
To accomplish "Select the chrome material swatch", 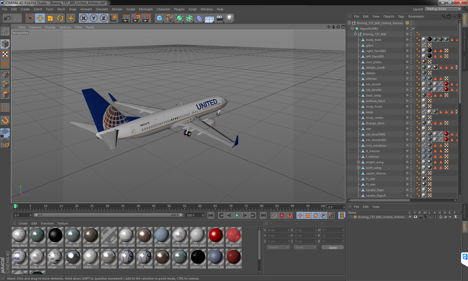I will point(73,259).
